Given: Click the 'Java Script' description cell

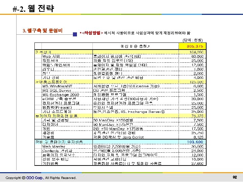Looking at the screenshot, I should point(118,137).
